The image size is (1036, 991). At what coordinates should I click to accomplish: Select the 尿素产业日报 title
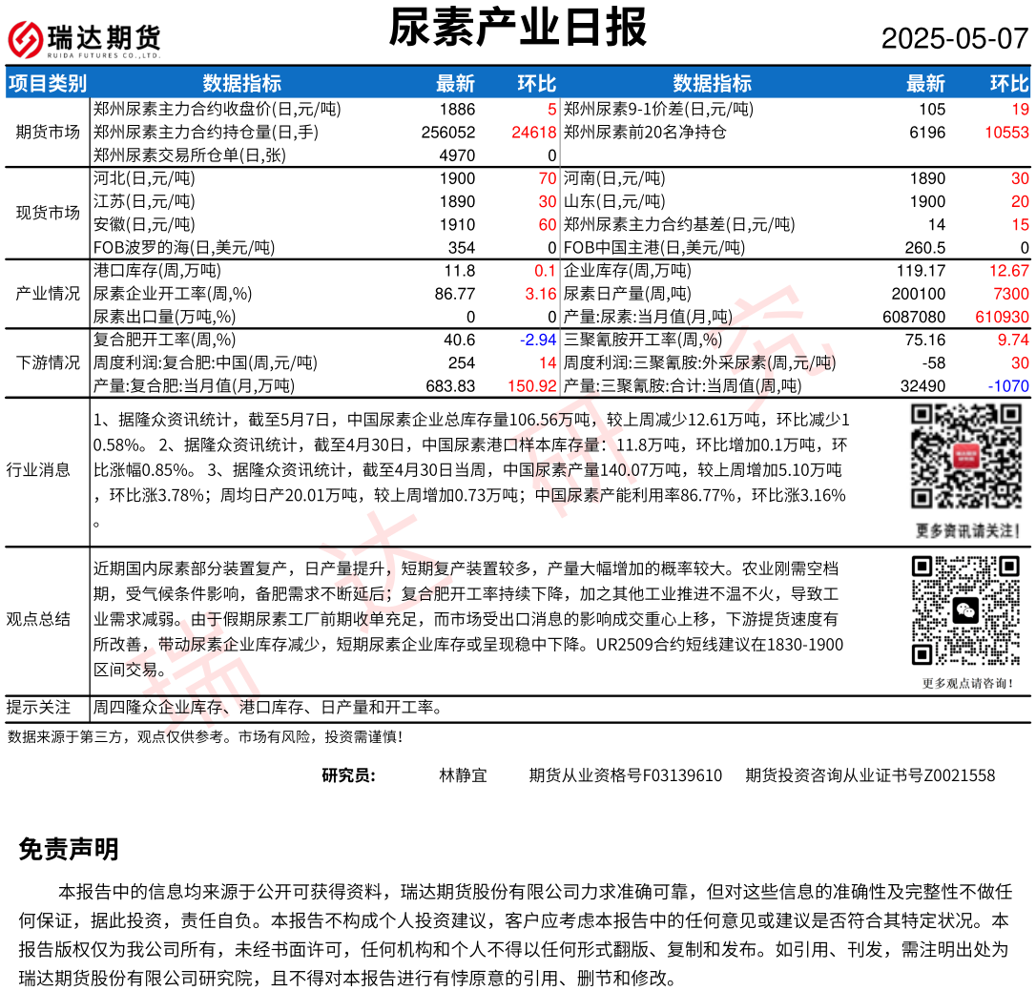(x=518, y=28)
